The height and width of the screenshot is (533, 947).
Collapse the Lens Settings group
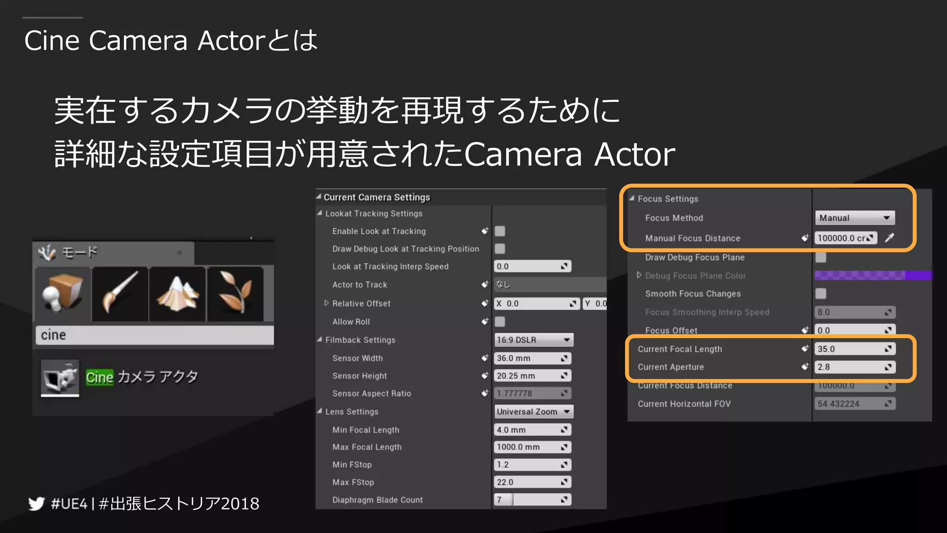(320, 411)
